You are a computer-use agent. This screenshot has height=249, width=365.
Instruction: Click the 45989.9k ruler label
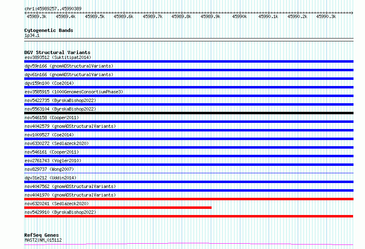pos(210,16)
